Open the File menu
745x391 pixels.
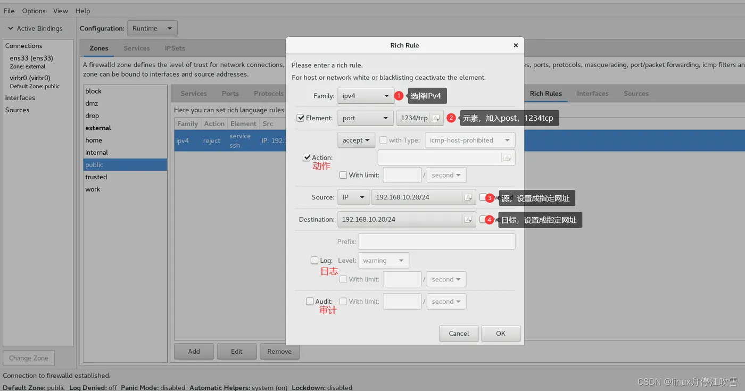pyautogui.click(x=9, y=11)
